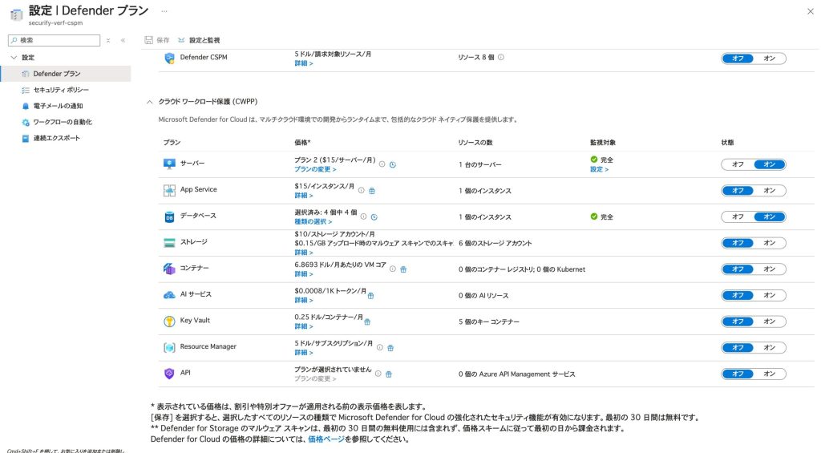The height and width of the screenshot is (453, 821).
Task: Click the clock icon in the サーバー price row
Action: (x=393, y=164)
